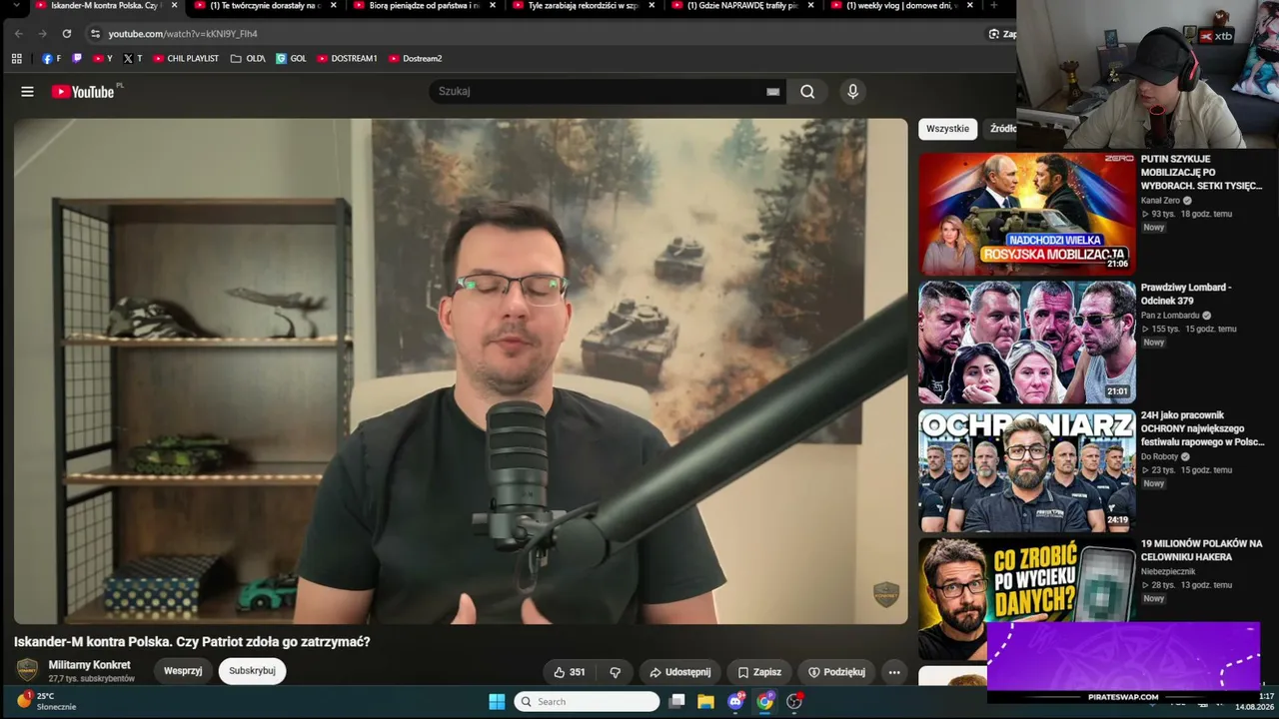Click the Wesprzyj join button
The image size is (1279, 719).
(183, 671)
